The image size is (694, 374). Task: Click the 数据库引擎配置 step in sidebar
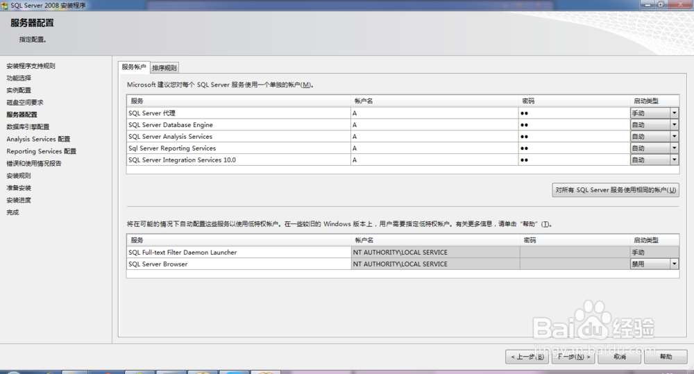click(28, 126)
